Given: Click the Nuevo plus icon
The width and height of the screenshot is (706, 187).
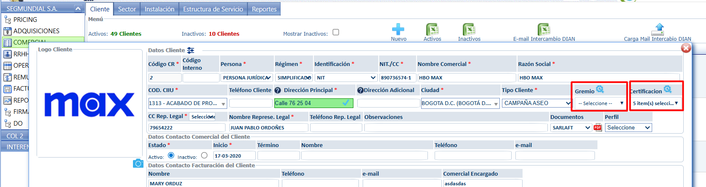Looking at the screenshot, I should click(398, 29).
